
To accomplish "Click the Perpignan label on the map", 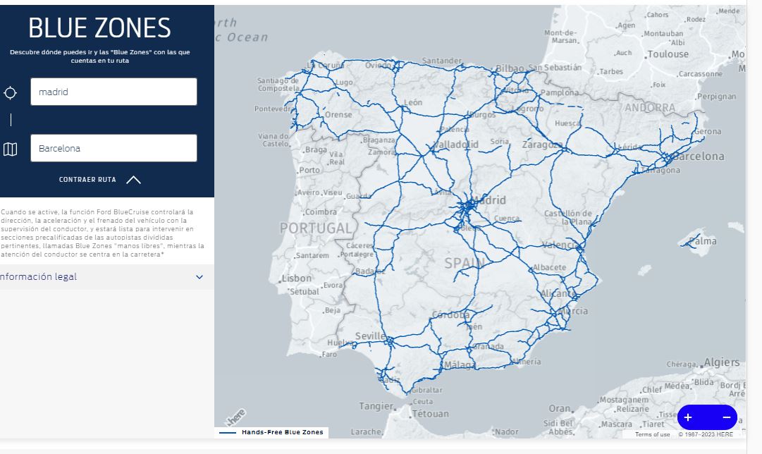I will click(x=717, y=97).
